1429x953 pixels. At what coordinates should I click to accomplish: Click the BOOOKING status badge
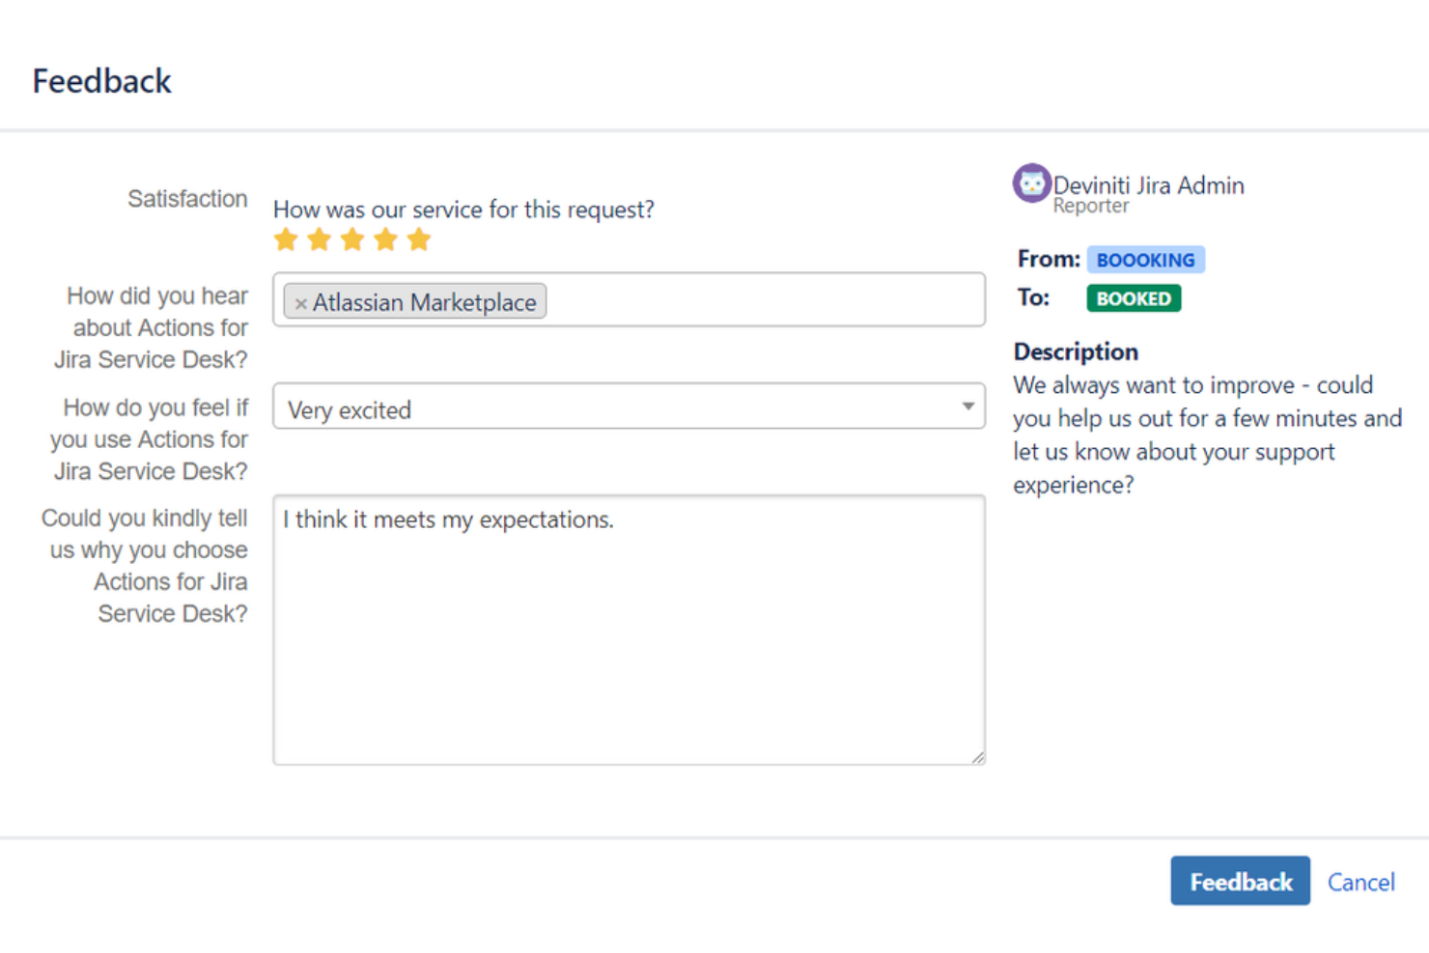tap(1145, 260)
